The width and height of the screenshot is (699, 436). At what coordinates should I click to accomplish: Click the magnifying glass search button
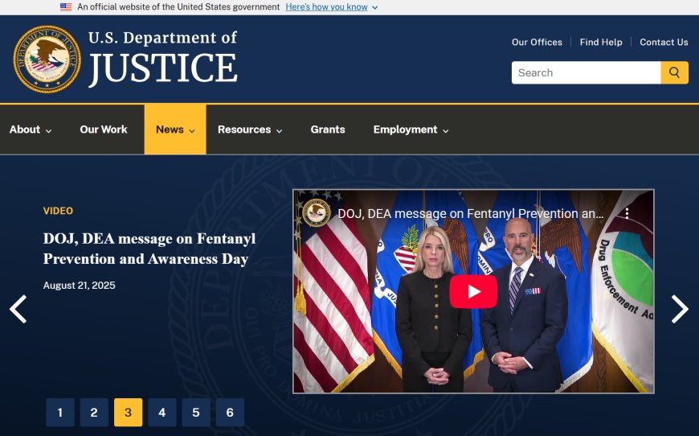click(x=674, y=72)
